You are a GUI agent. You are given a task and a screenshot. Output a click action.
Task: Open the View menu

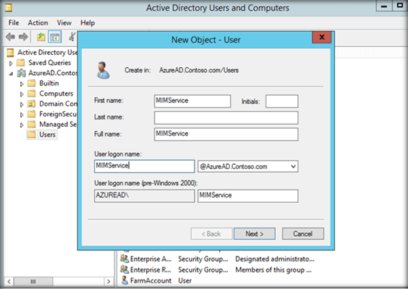click(64, 23)
